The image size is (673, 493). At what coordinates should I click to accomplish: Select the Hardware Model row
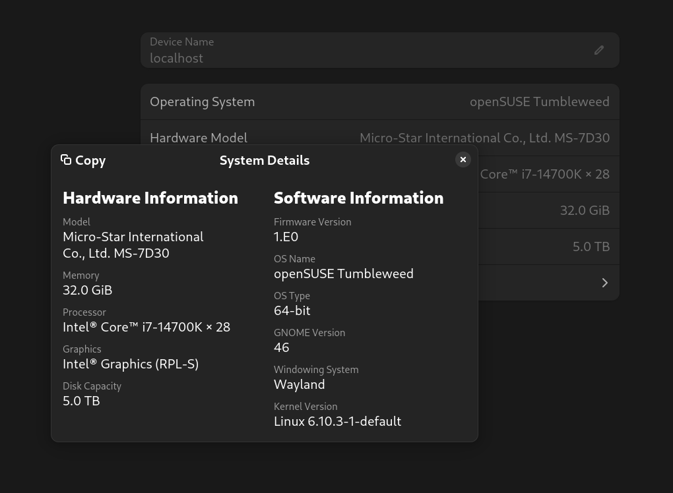[x=379, y=137]
